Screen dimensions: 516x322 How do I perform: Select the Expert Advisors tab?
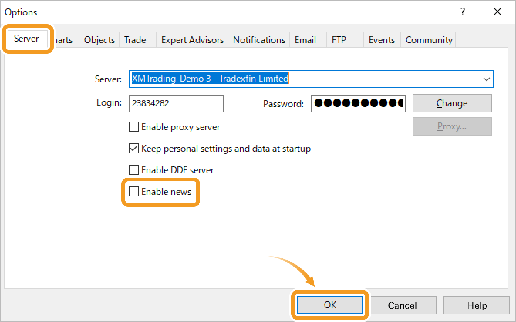click(192, 40)
